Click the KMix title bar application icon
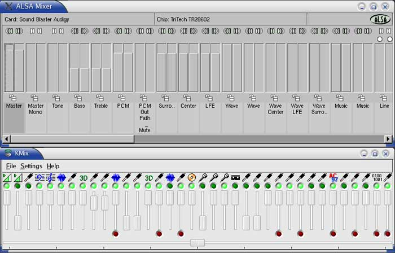Screen dimensions: 395x253 [7, 153]
